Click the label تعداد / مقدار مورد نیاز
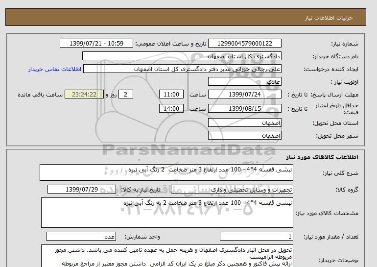This screenshot has height=267, width=377. (331, 237)
